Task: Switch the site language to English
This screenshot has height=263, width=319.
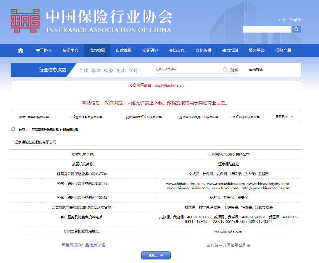Action: [x=295, y=20]
